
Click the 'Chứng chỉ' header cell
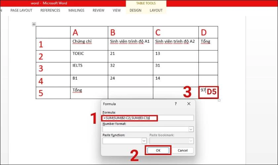(x=89, y=44)
